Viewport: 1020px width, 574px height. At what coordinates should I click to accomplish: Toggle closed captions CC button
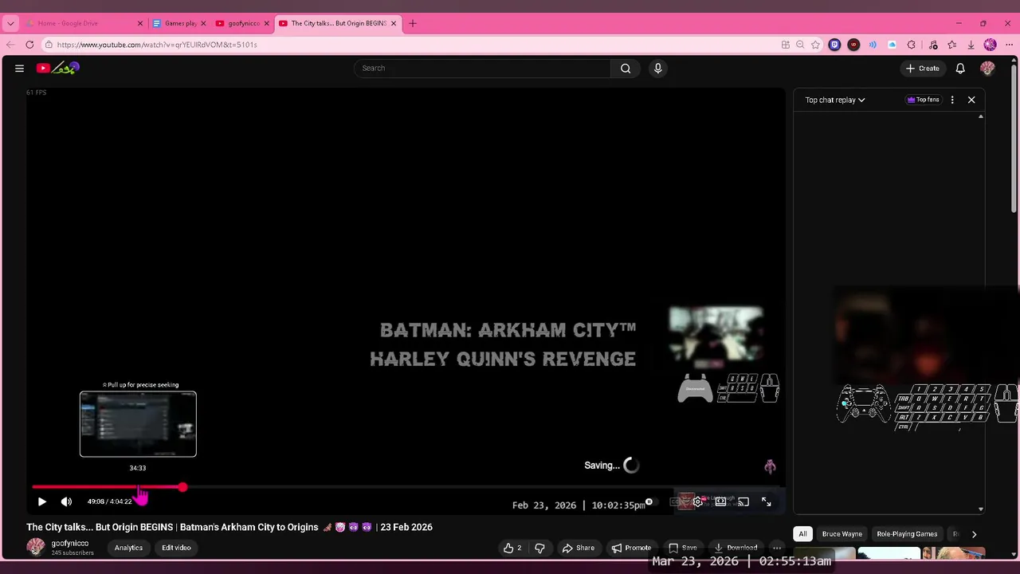[676, 501]
